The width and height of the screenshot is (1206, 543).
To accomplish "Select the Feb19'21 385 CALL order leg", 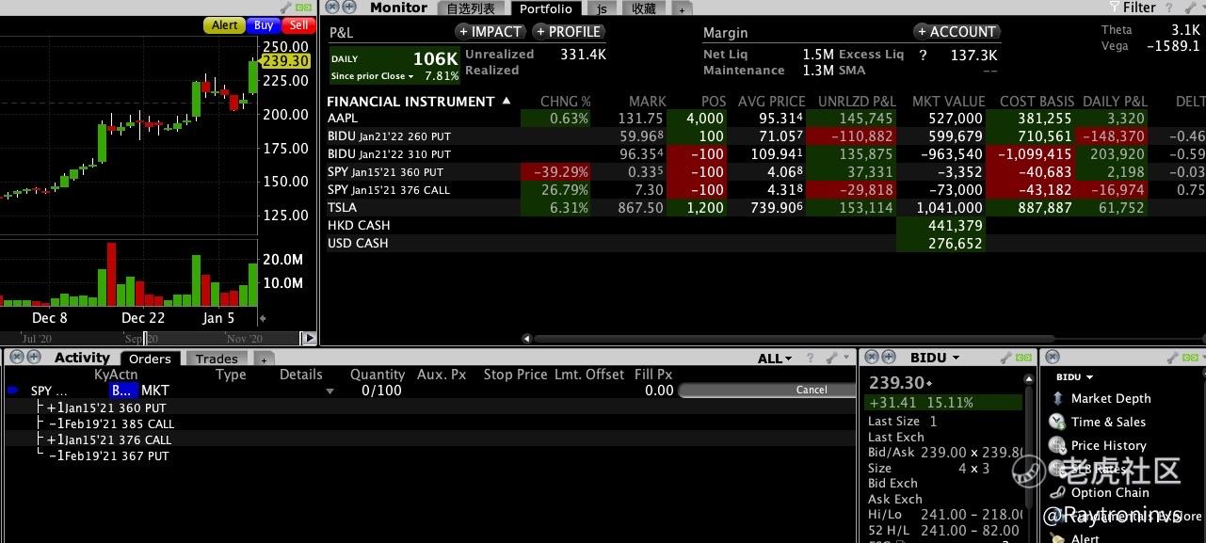I will (x=111, y=423).
